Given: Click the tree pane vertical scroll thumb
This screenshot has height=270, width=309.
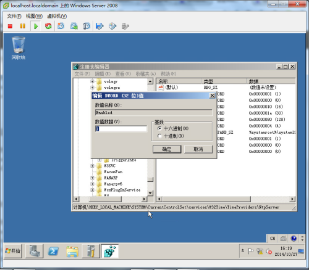Looking at the screenshot, I should click(150, 179).
